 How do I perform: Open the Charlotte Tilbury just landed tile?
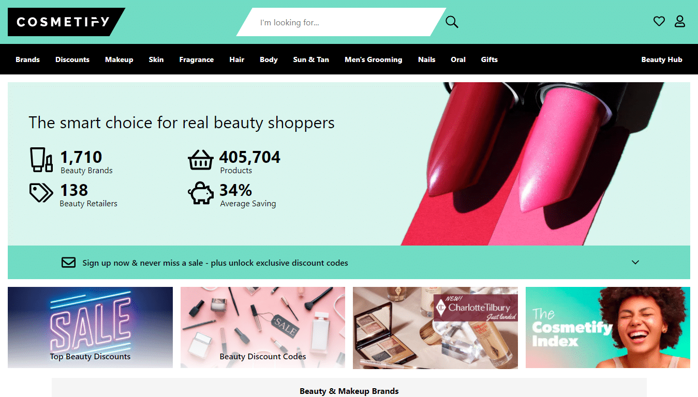click(435, 328)
